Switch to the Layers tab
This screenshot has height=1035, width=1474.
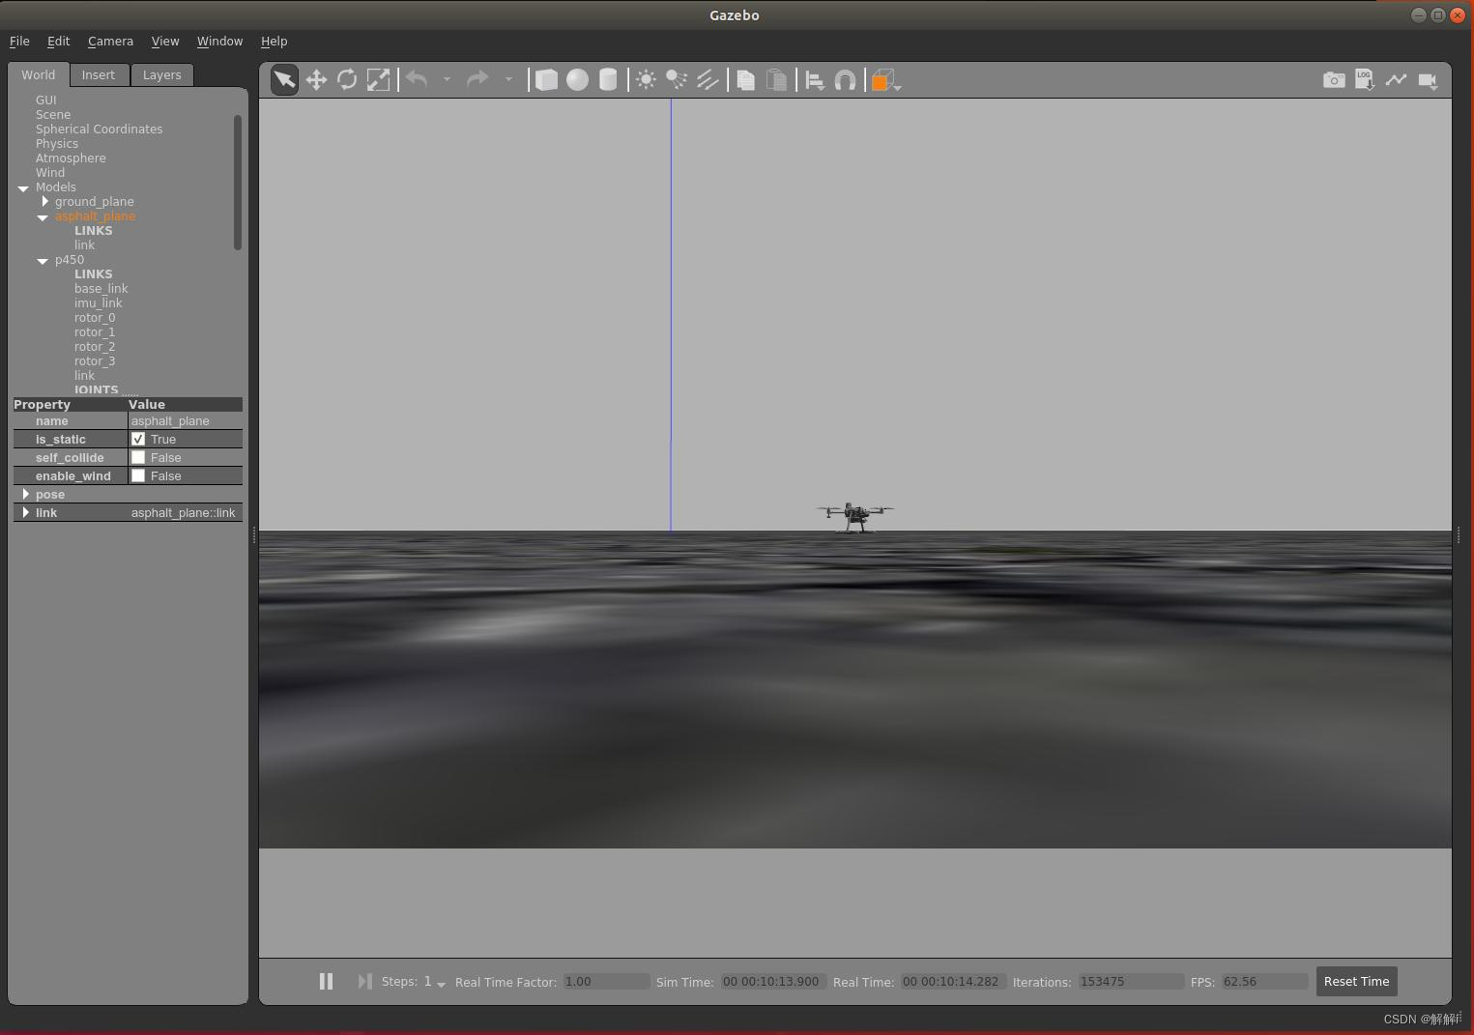161,74
